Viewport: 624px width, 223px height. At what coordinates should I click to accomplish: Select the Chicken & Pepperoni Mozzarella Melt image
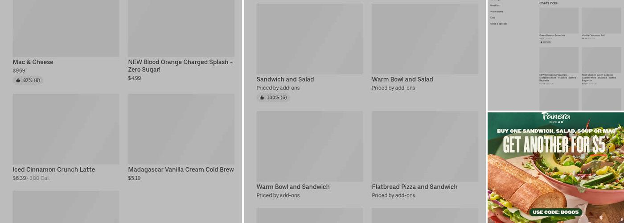pos(559,60)
